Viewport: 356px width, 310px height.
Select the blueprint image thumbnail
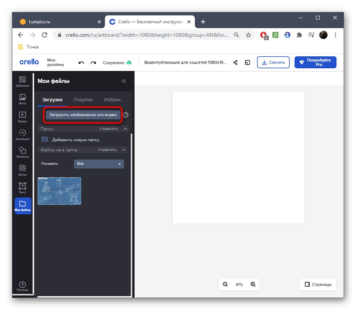pyautogui.click(x=59, y=191)
